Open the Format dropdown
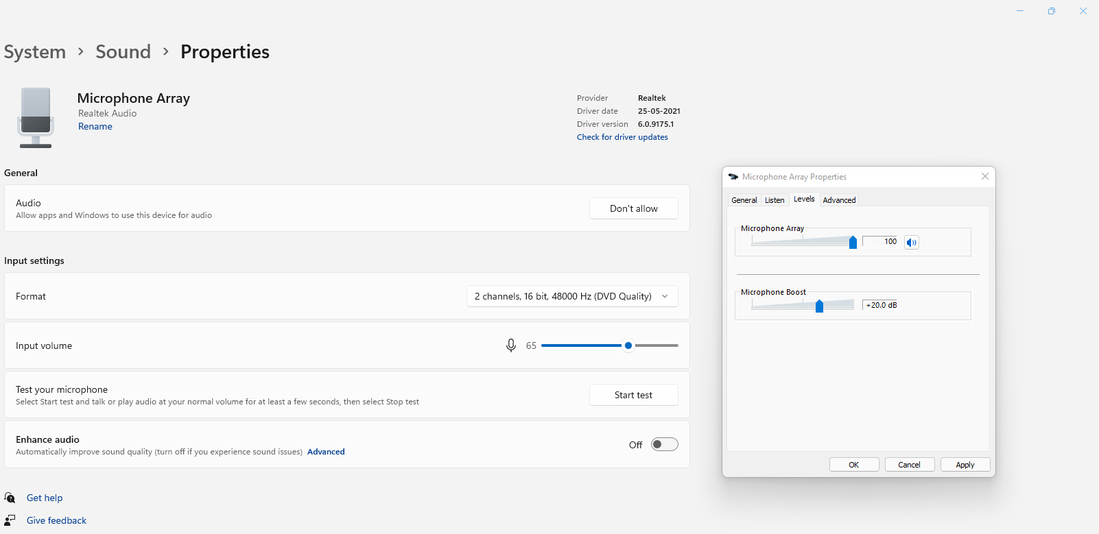Screen dimensions: 1099x534 (572, 296)
